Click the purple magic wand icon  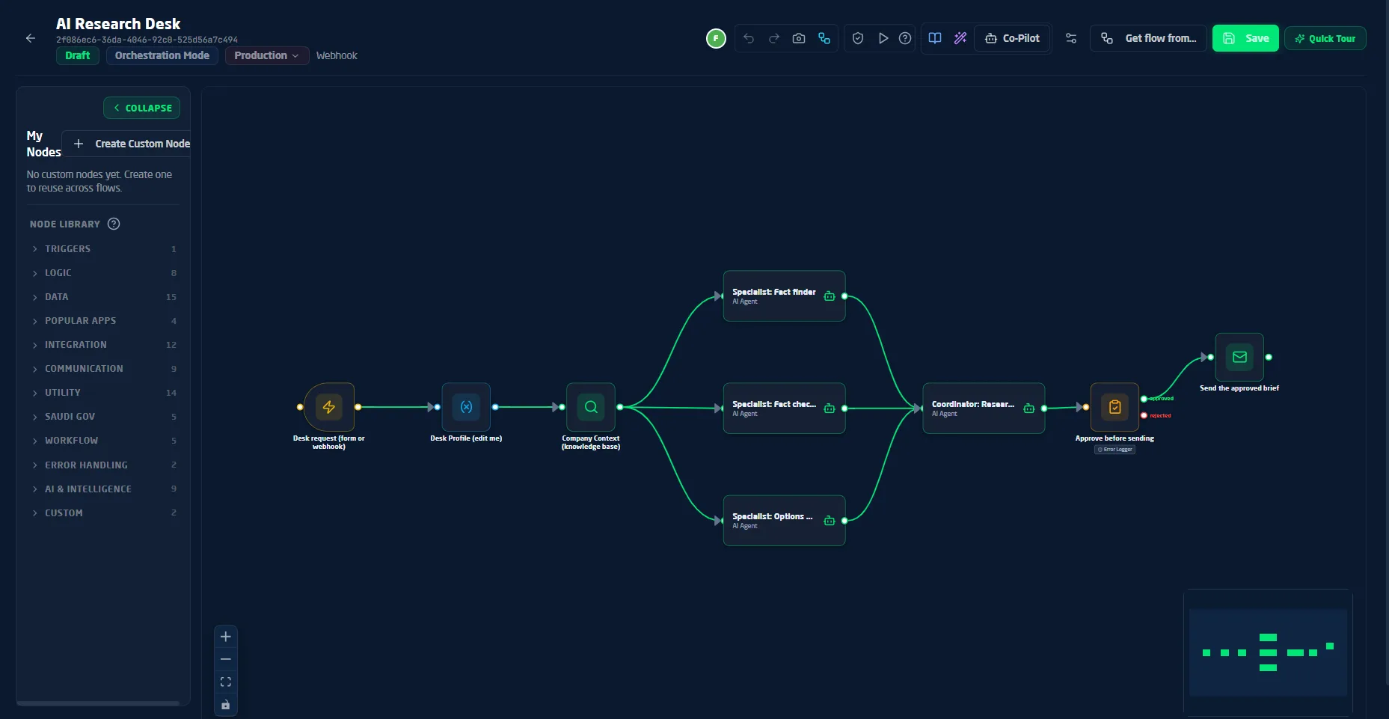(x=960, y=38)
